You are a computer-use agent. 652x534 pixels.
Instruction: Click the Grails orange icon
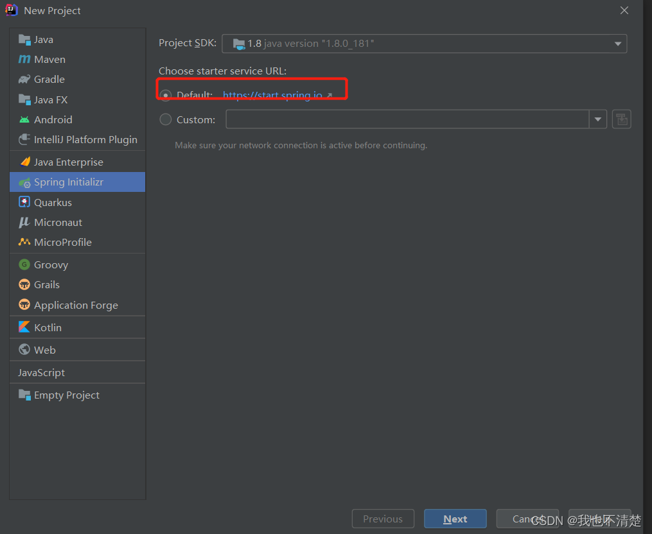click(x=24, y=284)
